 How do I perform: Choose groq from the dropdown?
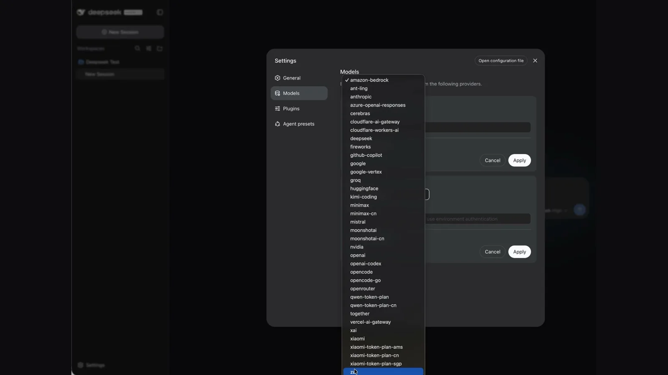click(383, 180)
